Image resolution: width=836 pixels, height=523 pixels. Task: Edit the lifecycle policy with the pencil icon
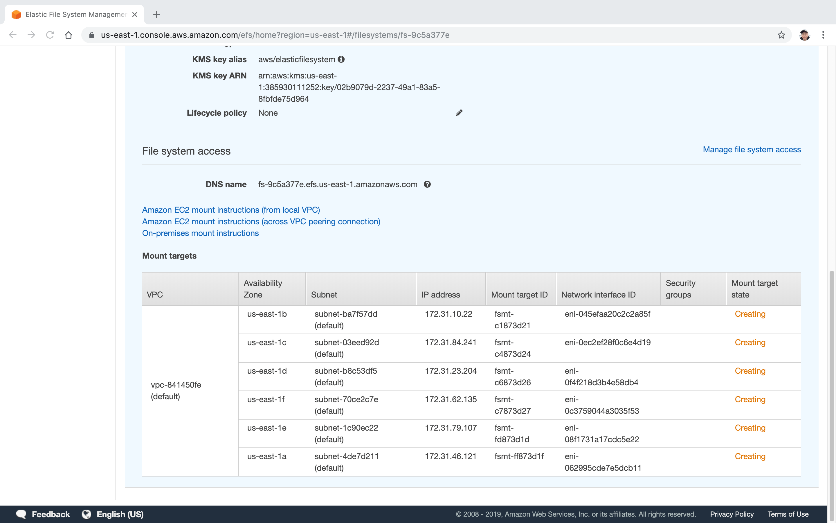point(459,113)
